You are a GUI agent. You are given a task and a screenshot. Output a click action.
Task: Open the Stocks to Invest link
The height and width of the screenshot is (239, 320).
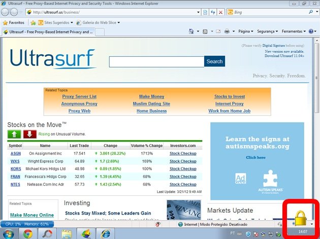[230, 96]
